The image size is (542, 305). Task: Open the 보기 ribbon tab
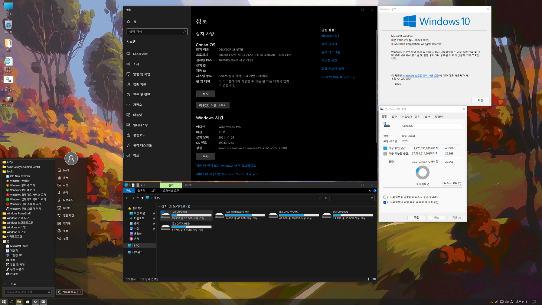pyautogui.click(x=154, y=191)
